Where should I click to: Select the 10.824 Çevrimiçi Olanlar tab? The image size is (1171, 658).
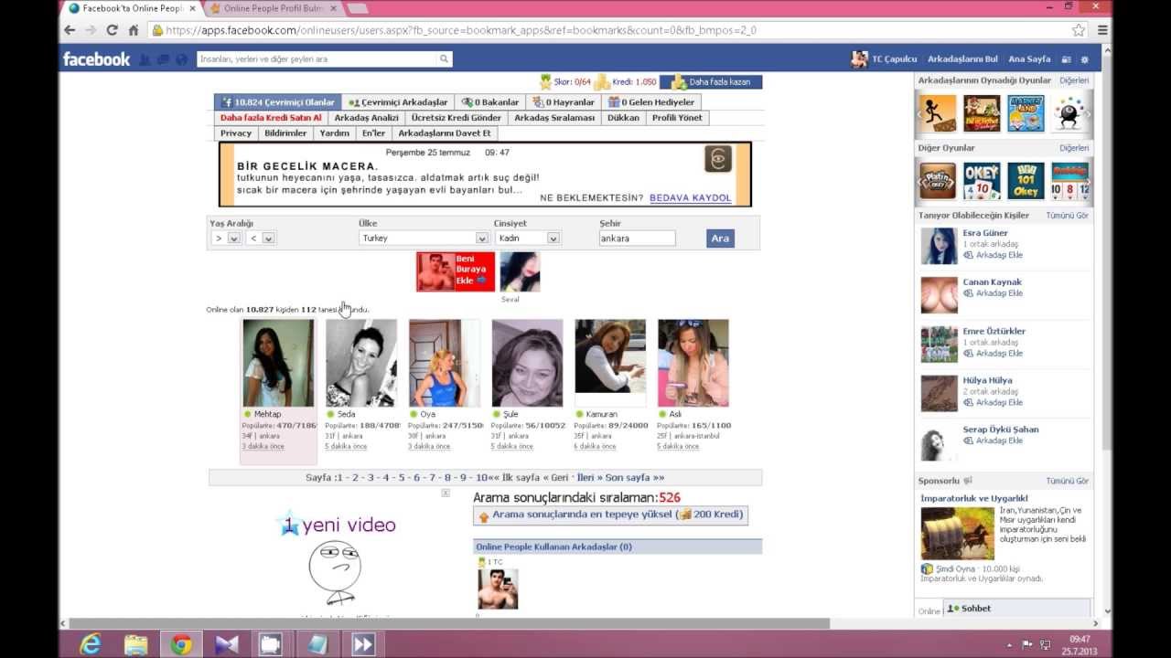point(278,102)
